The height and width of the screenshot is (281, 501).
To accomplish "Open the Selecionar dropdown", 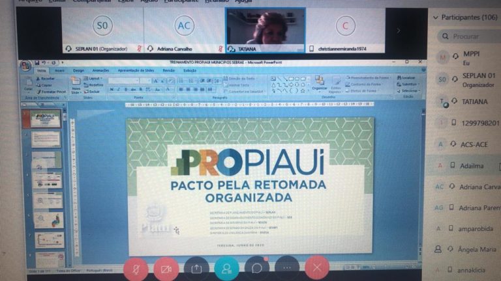I will pos(408,91).
